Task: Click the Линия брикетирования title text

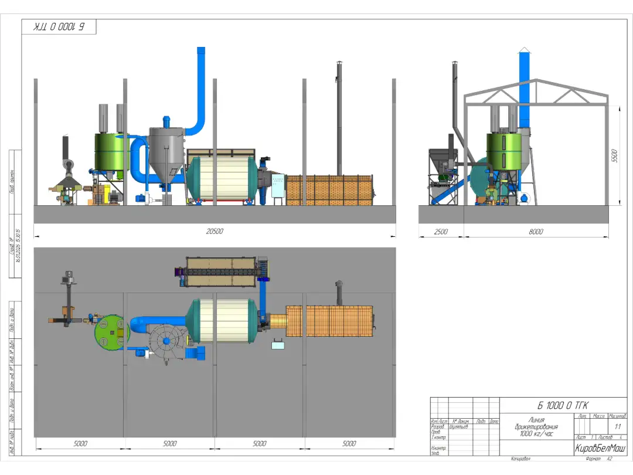Action: pyautogui.click(x=536, y=426)
